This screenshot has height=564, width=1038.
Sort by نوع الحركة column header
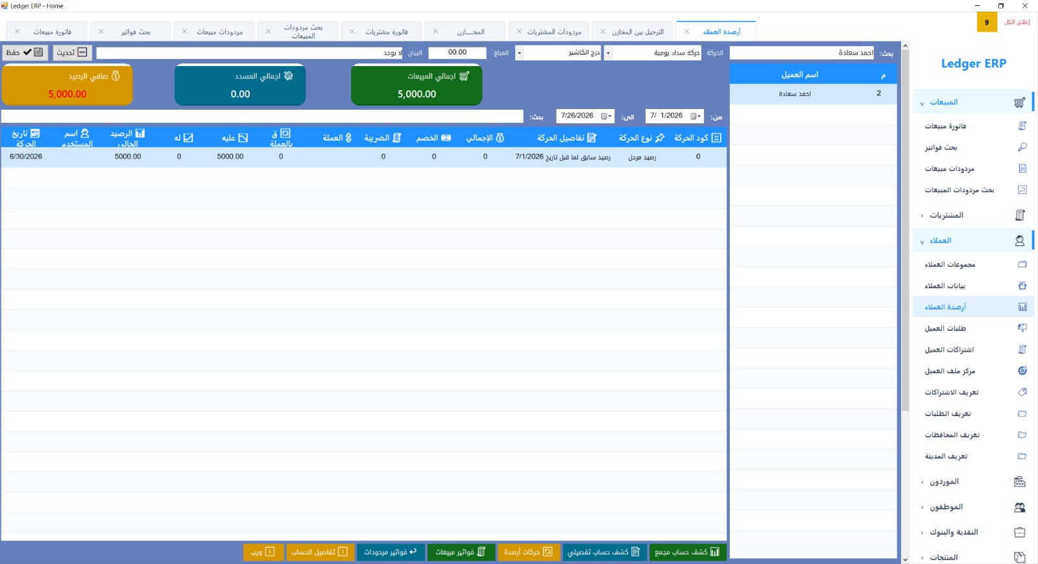(642, 138)
